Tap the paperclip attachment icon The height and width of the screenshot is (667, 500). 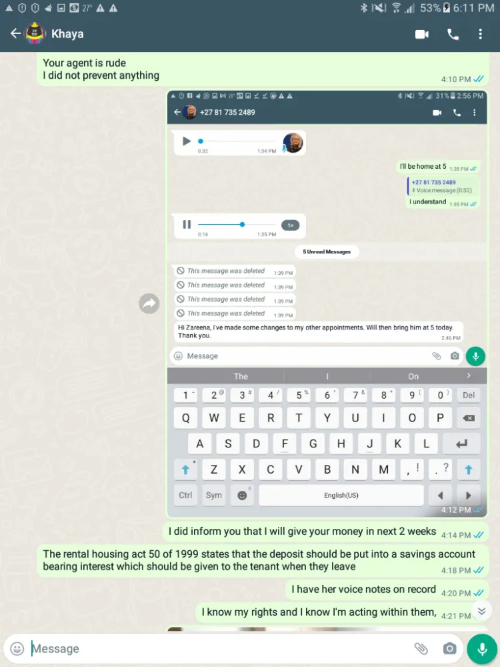[x=421, y=648]
